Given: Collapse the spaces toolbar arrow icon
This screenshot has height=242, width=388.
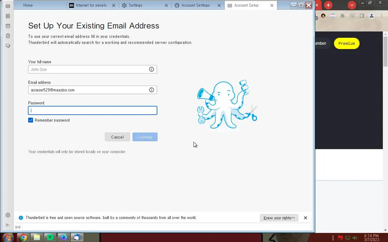Looking at the screenshot, I should coord(8,225).
